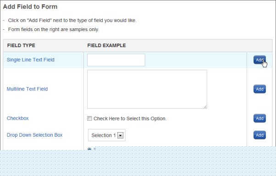Select the Drop Down Selection Box link

[x=35, y=135]
